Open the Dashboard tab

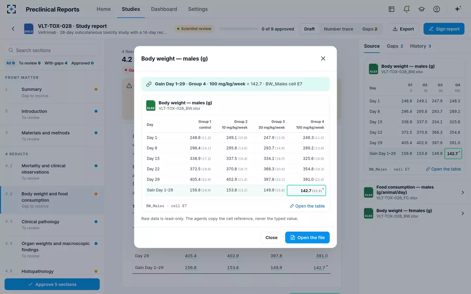click(x=164, y=9)
